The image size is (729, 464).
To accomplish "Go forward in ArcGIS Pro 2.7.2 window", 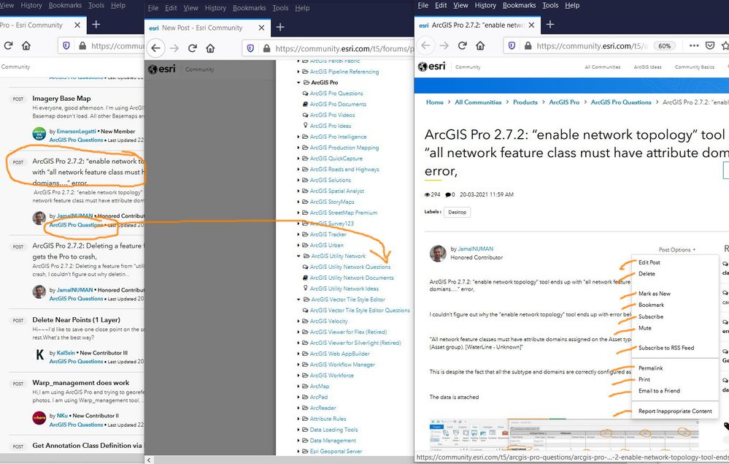I will [444, 45].
